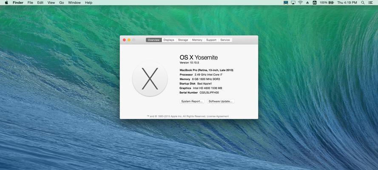378x170 pixels.
Task: Select the Overview tab
Action: click(154, 40)
